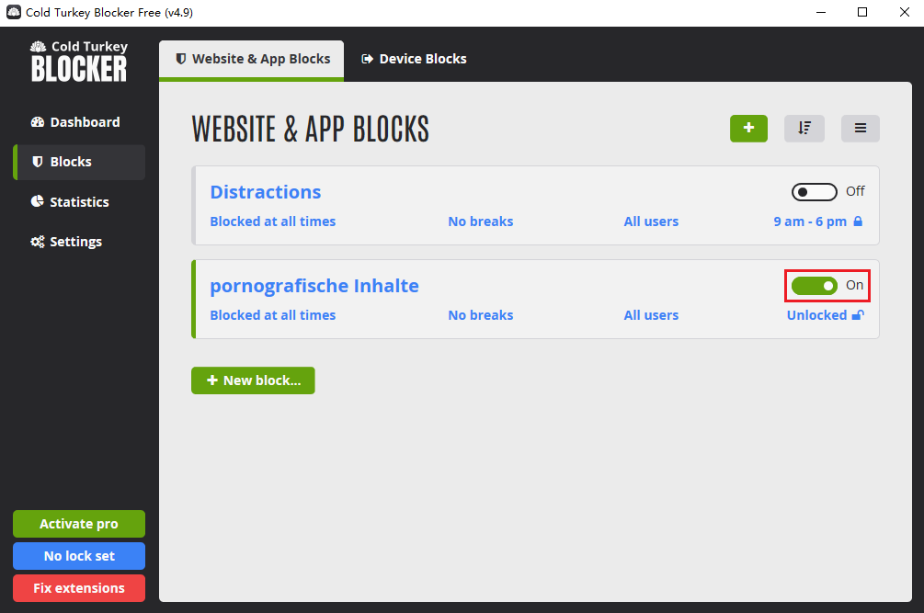Viewport: 924px width, 613px height.
Task: Disable the pornografische Inhalte block toggle
Action: click(x=814, y=286)
